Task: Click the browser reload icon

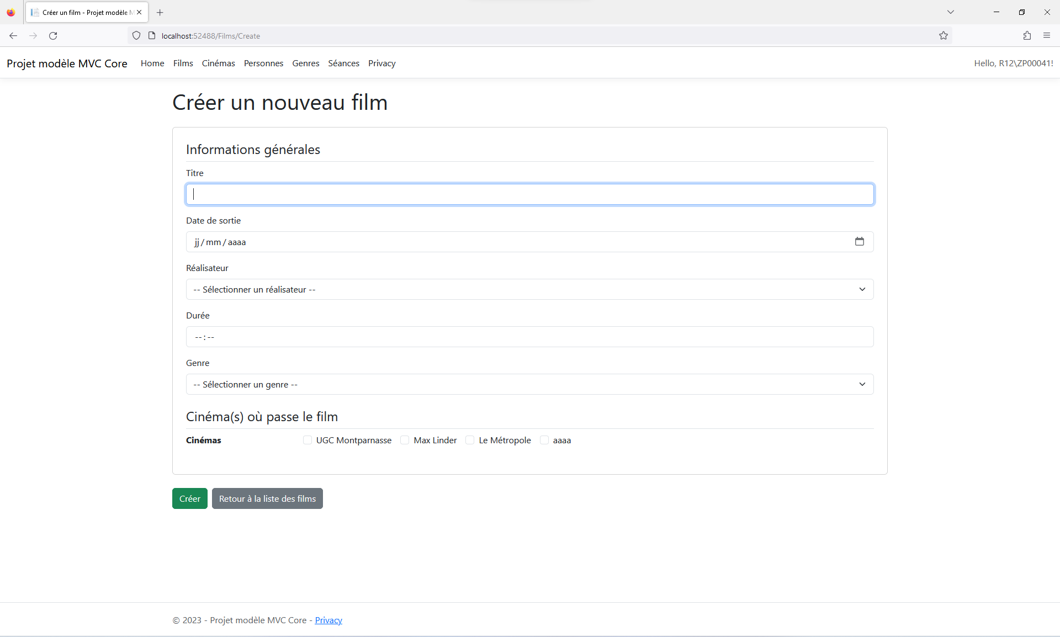Action: click(x=53, y=36)
